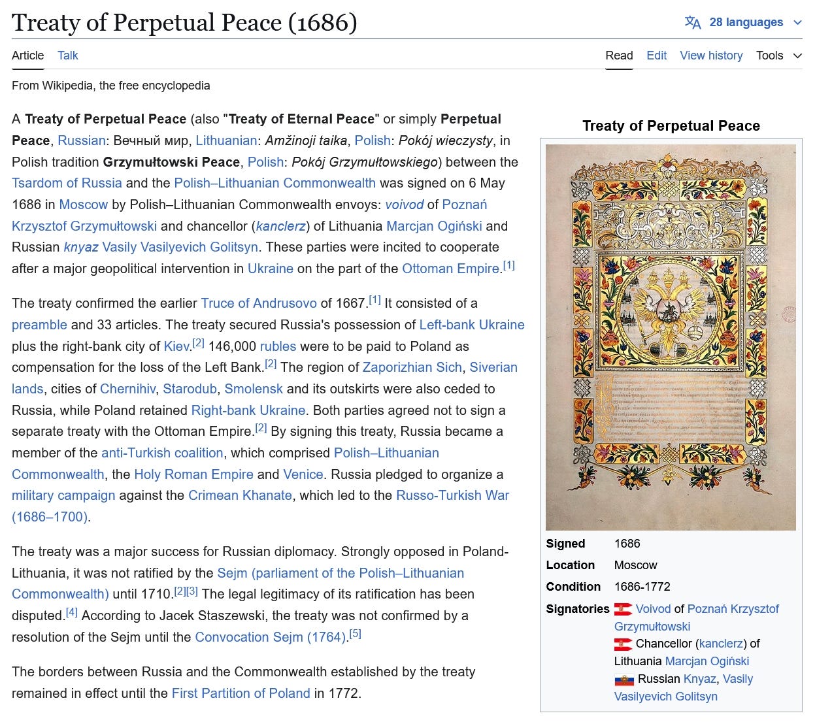Follow the Tsardom of Russia link
The image size is (815, 724).
point(67,183)
